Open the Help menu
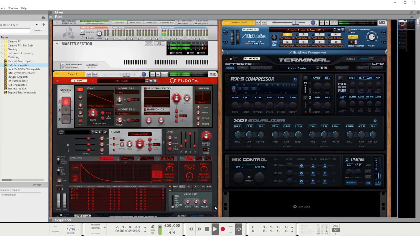The height and width of the screenshot is (236, 420). (x=24, y=8)
